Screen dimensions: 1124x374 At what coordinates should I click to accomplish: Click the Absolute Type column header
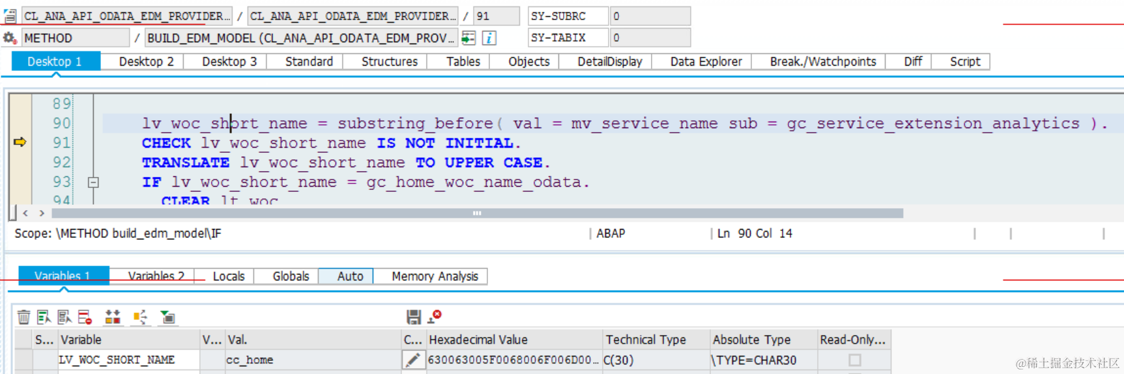764,340
